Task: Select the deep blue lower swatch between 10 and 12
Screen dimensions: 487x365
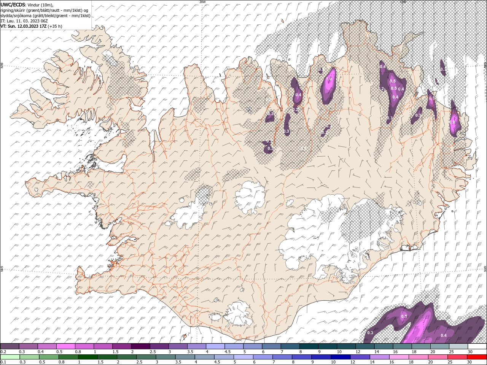Action: [340, 357]
